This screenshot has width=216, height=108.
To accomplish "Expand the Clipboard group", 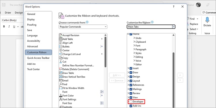I will [134, 42].
